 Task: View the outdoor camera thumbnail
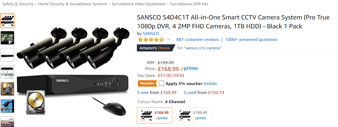(x=7, y=106)
